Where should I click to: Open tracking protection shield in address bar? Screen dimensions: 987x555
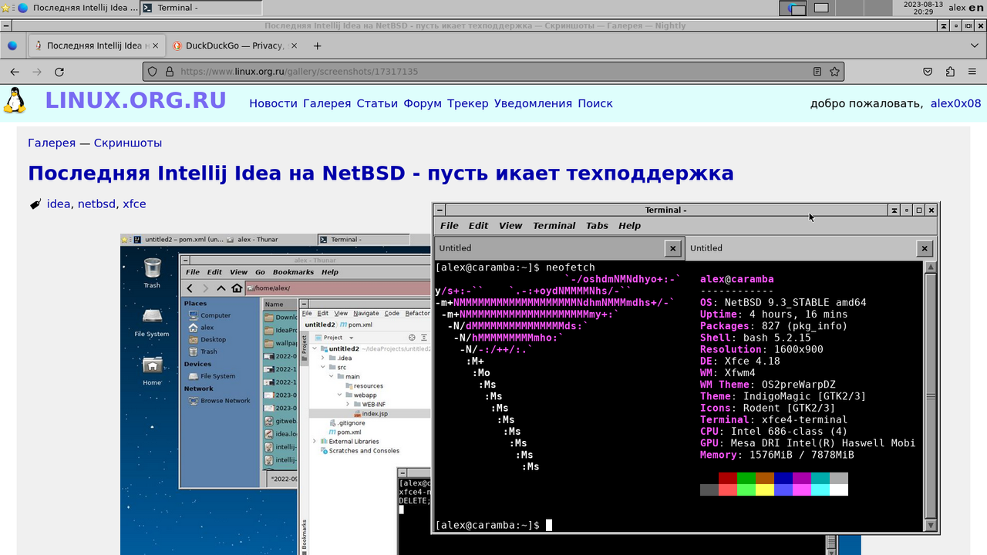pos(152,72)
